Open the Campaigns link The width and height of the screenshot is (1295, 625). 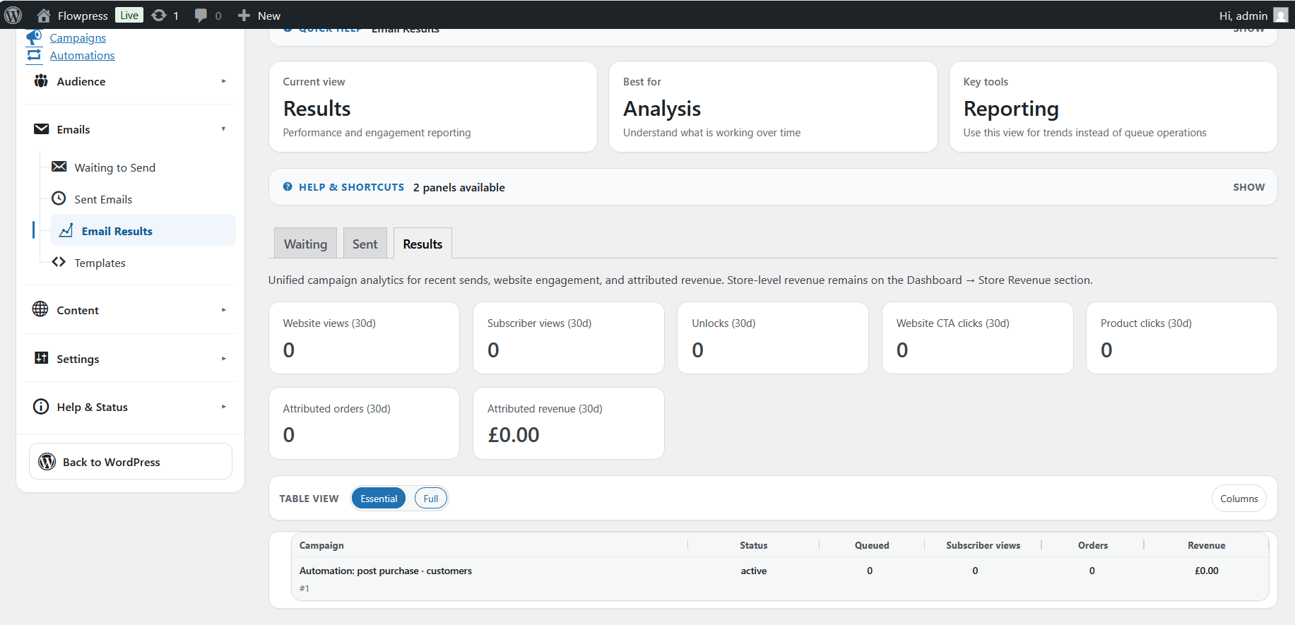tap(78, 37)
